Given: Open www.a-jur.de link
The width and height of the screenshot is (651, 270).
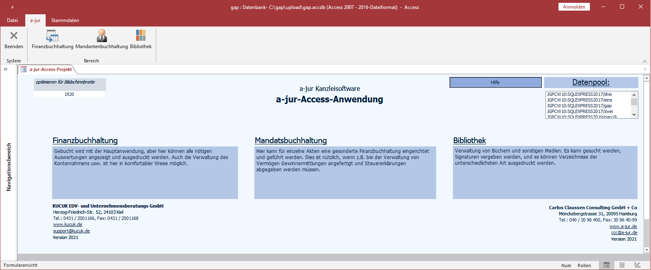Looking at the screenshot, I should pos(623,226).
